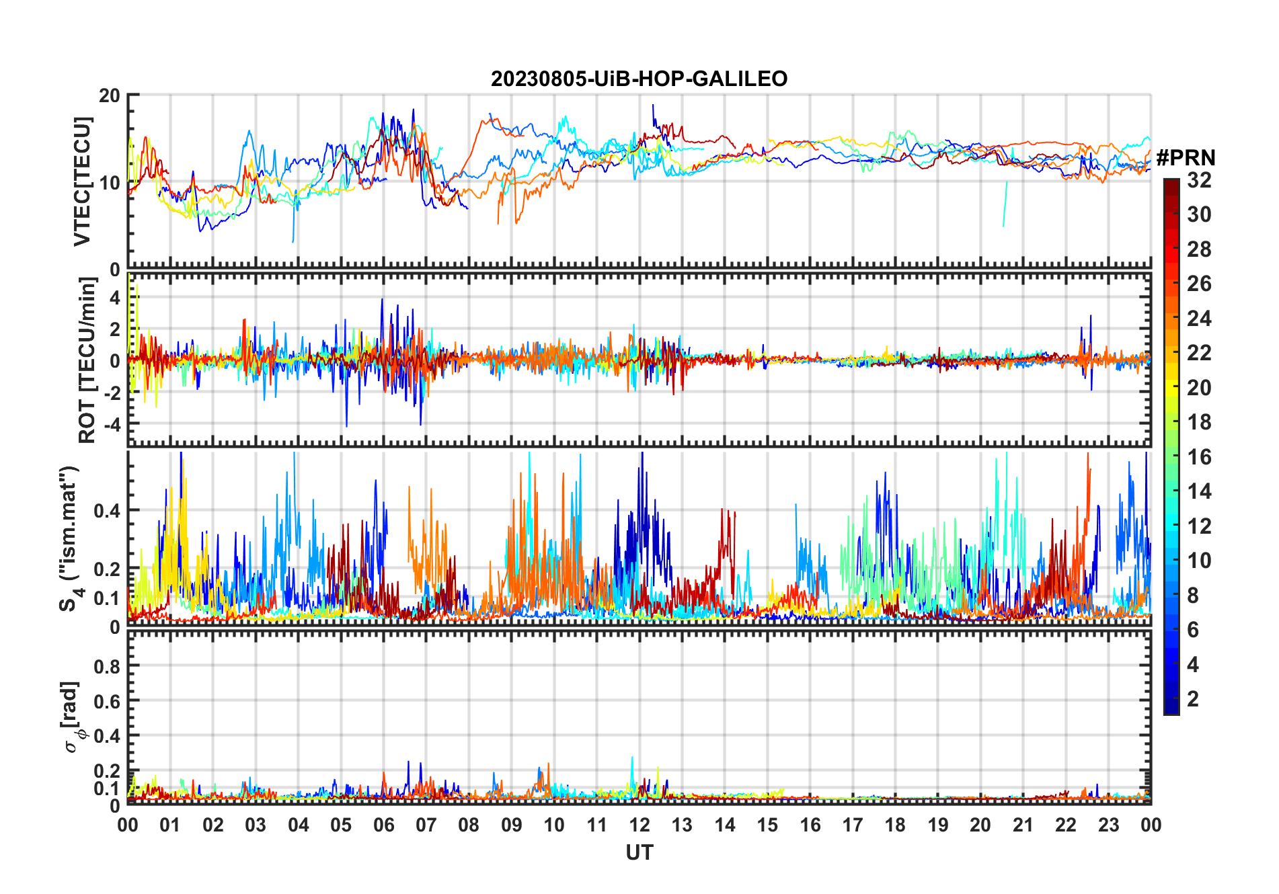Select colorbar tick label 2
Viewport: 1279px width, 894px height.
pyautogui.click(x=1193, y=699)
